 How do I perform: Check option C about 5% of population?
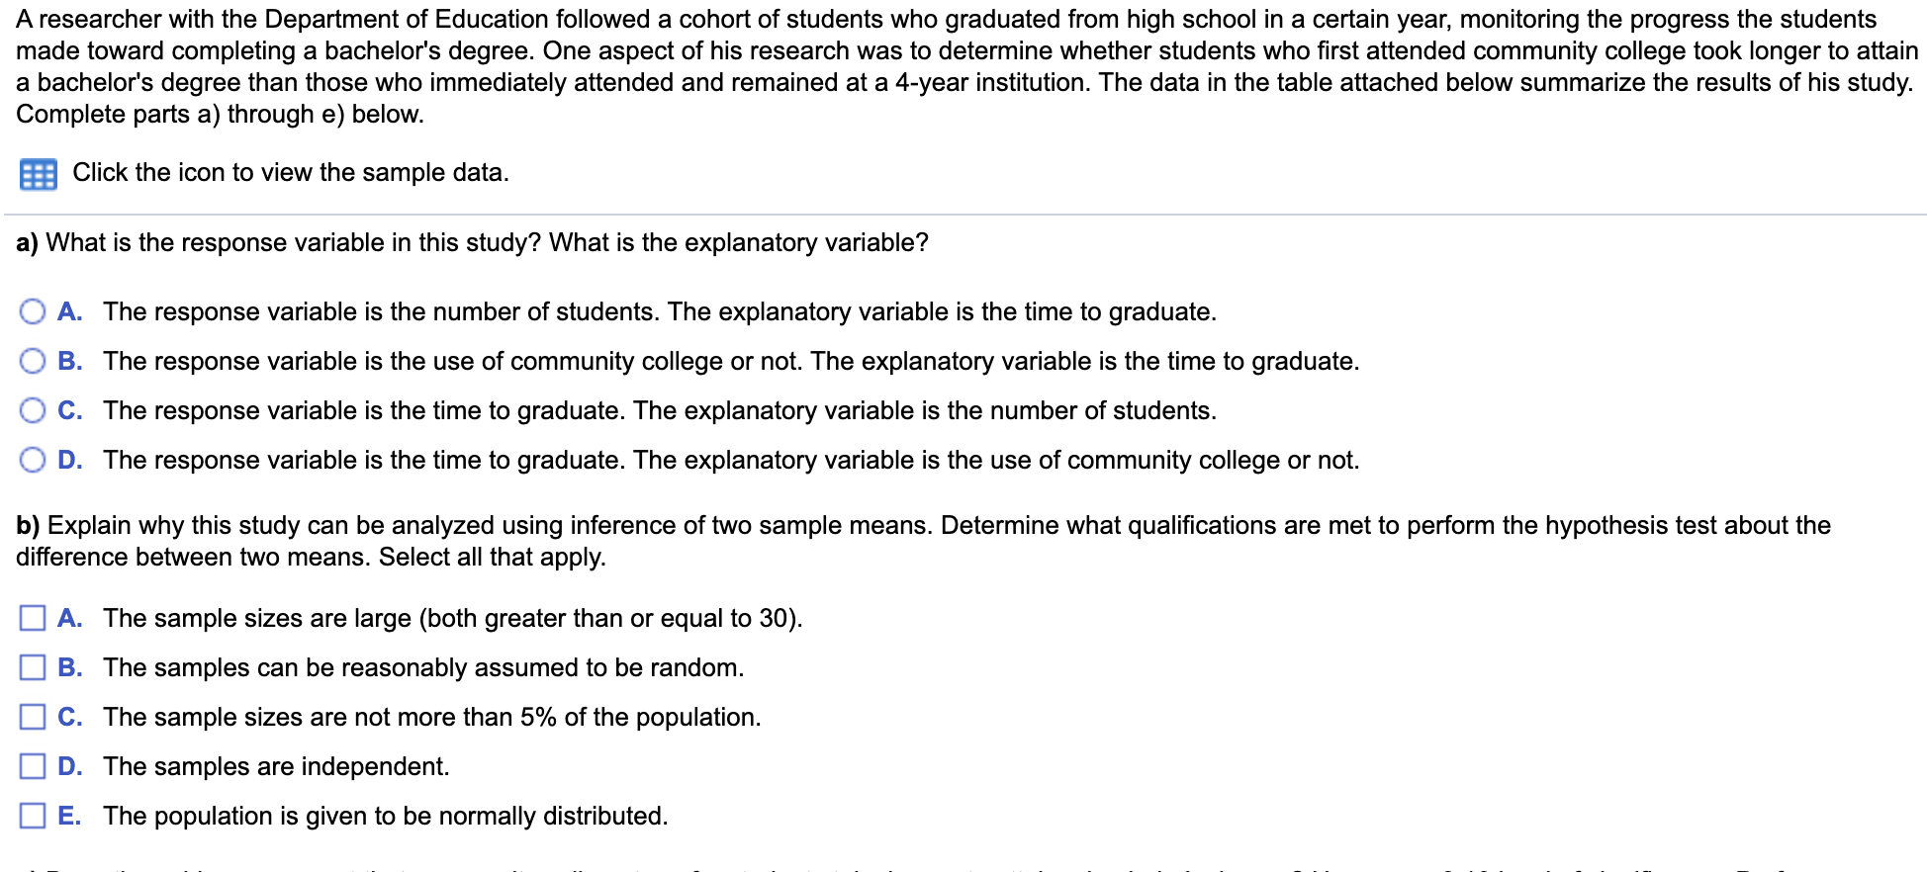tap(33, 717)
